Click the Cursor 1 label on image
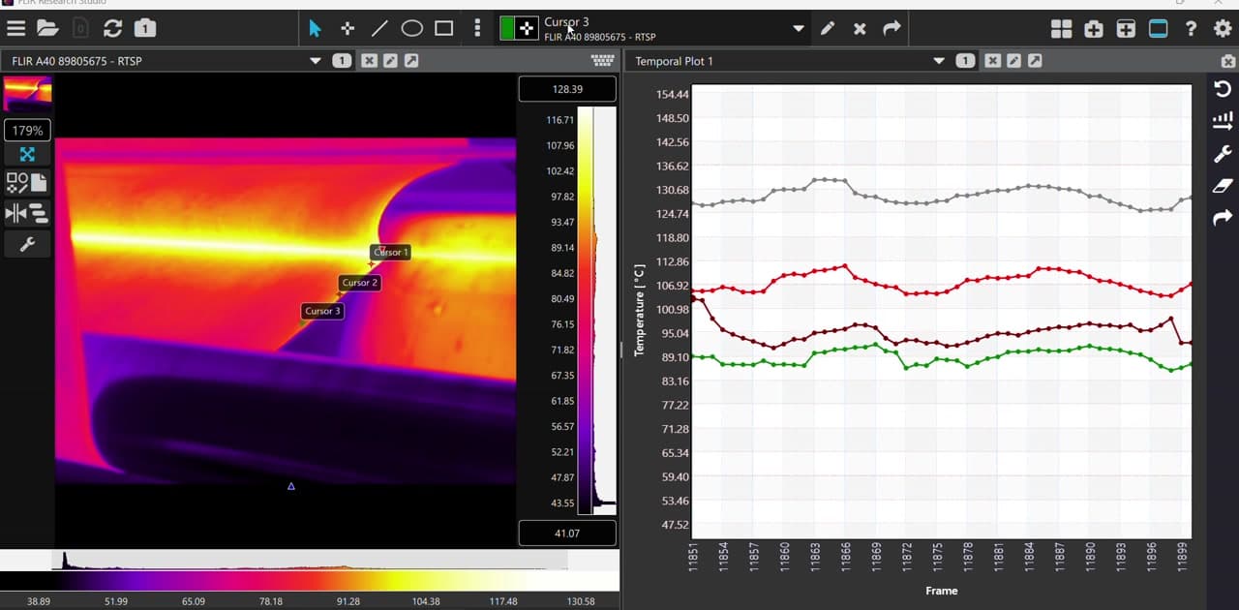Viewport: 1239px width, 610px height. pos(391,252)
